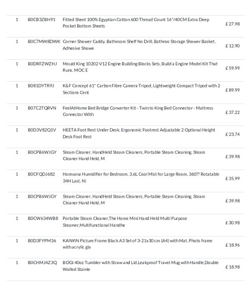Click the Portable Steam Cleaner Home Mini description
The height and width of the screenshot is (290, 248).
125,222
